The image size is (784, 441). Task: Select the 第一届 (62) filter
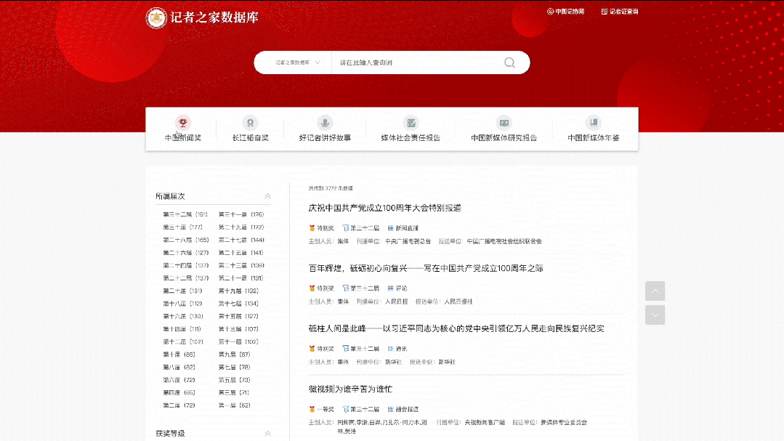[x=234, y=405]
